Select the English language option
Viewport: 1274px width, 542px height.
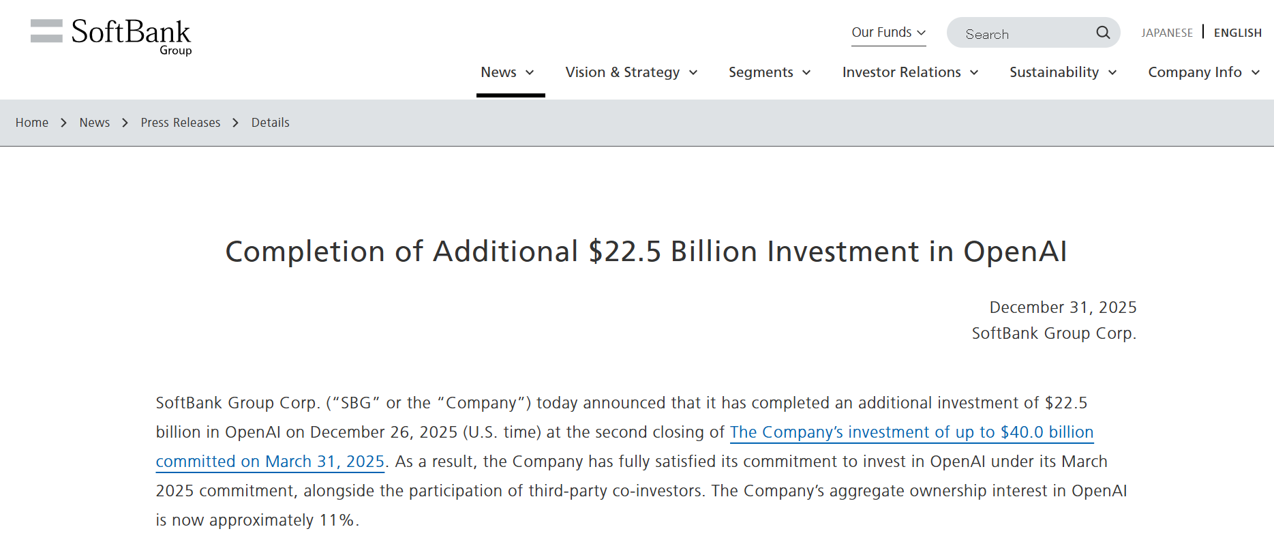click(1237, 33)
